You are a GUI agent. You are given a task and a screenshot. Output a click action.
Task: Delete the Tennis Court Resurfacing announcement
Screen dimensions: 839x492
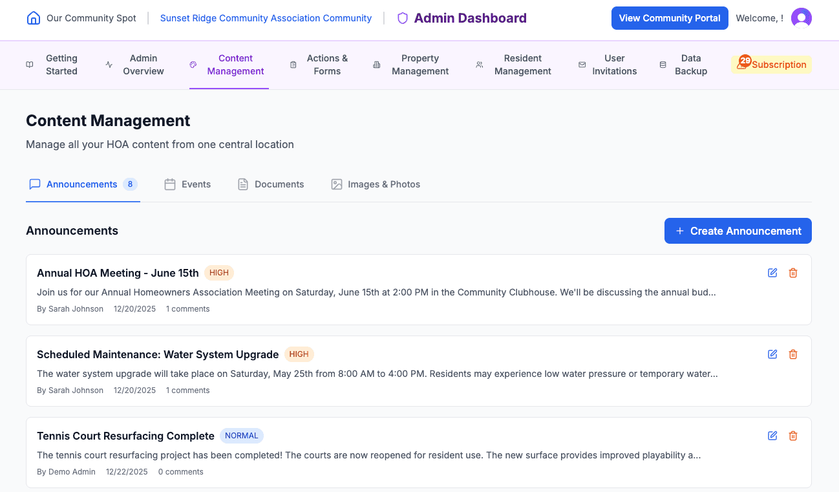793,435
